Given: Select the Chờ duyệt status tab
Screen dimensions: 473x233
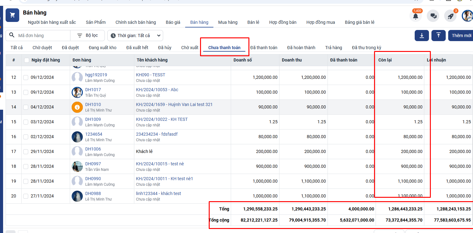Looking at the screenshot, I should coord(42,48).
